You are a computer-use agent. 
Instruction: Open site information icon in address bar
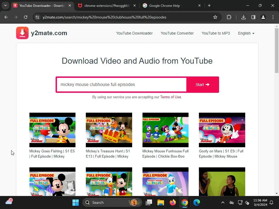pos(37,17)
